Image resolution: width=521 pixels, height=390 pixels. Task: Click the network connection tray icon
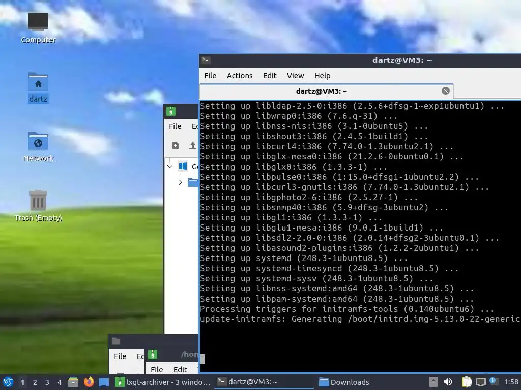point(480,382)
